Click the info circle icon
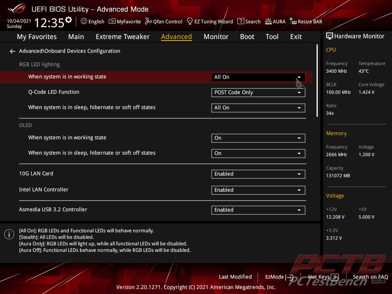This screenshot has height=294, width=392. 9,234
